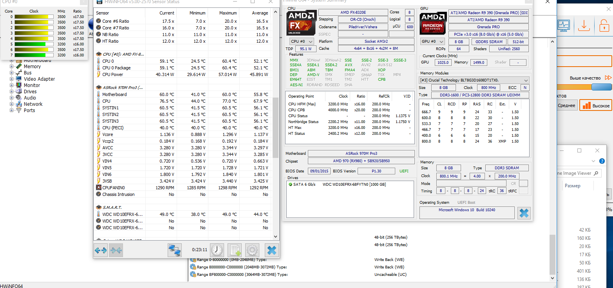Click the orange download arrow icon

pos(584,25)
